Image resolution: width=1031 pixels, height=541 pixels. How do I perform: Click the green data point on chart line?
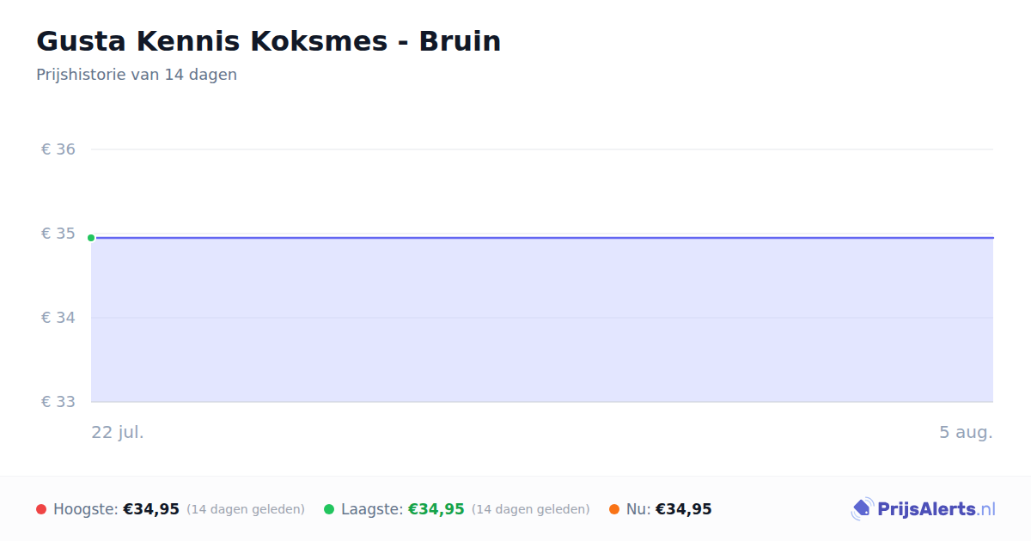click(91, 238)
